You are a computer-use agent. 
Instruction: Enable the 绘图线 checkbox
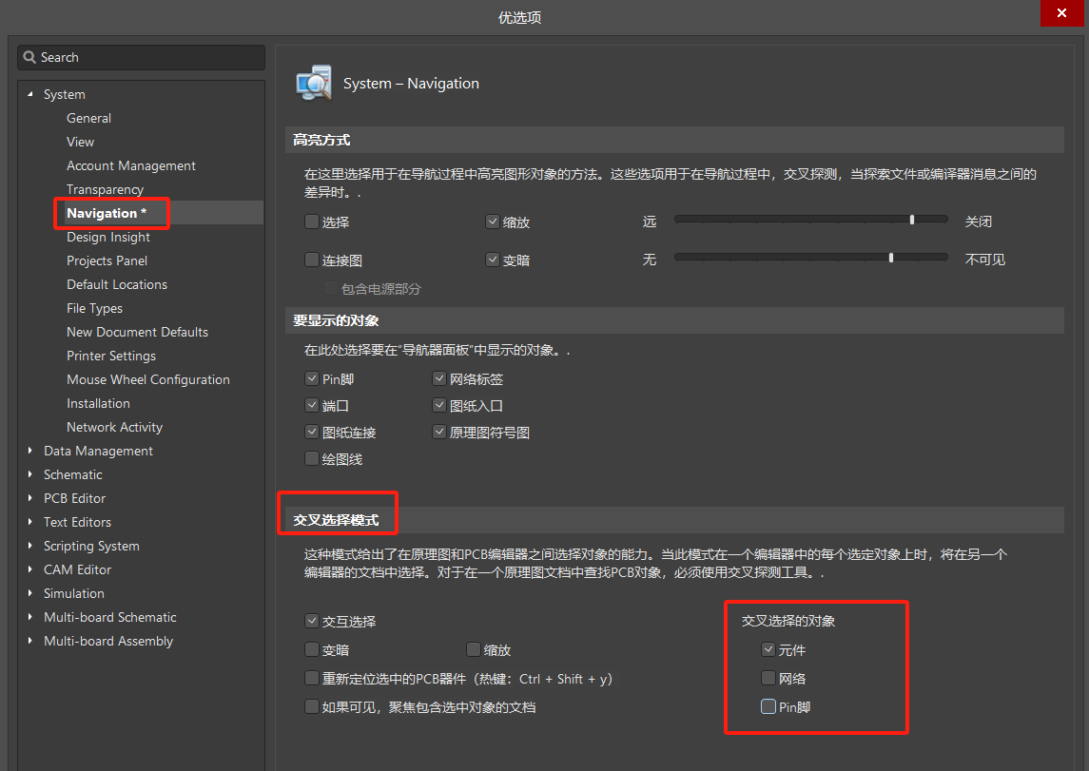pos(312,459)
